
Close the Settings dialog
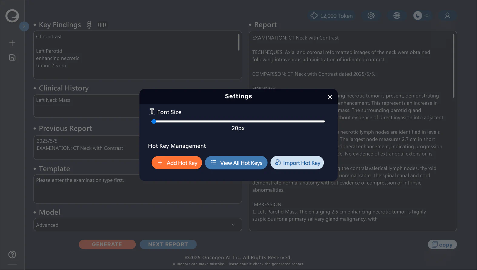tap(330, 97)
